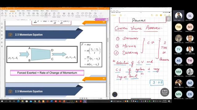Attach a File comment

(x=23, y=14)
